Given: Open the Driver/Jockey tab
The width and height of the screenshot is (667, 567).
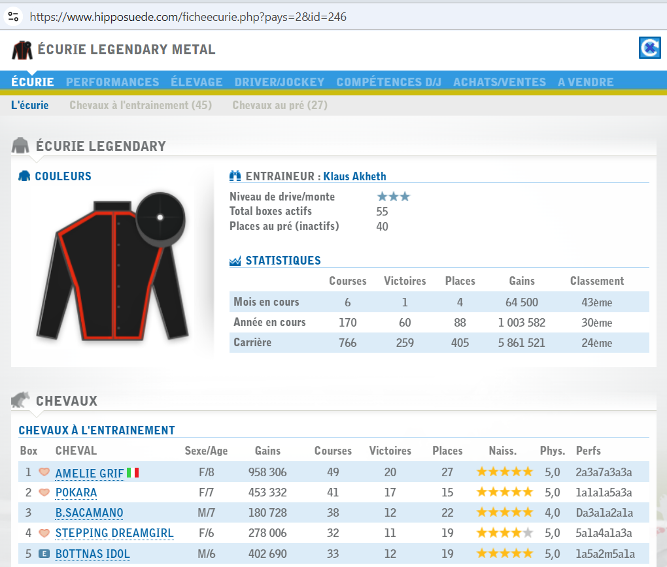Looking at the screenshot, I should click(x=279, y=82).
